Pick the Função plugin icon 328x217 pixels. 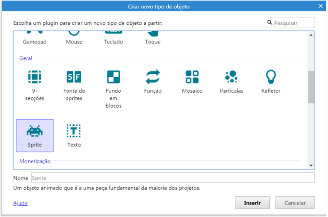point(152,77)
